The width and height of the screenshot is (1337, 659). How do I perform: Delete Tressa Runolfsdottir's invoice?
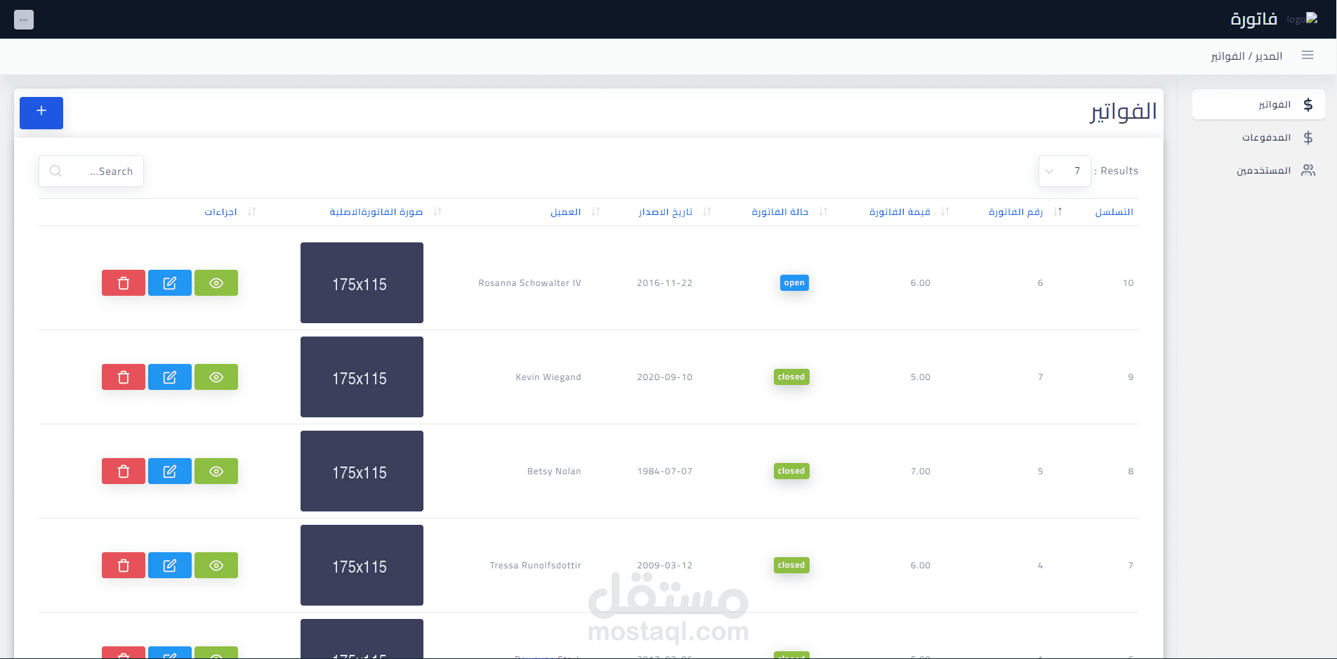point(124,566)
